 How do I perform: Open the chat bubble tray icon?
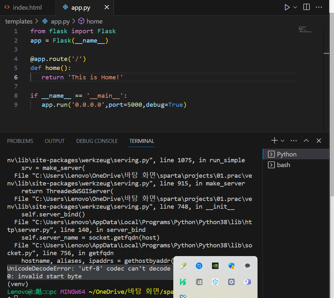coord(247,266)
